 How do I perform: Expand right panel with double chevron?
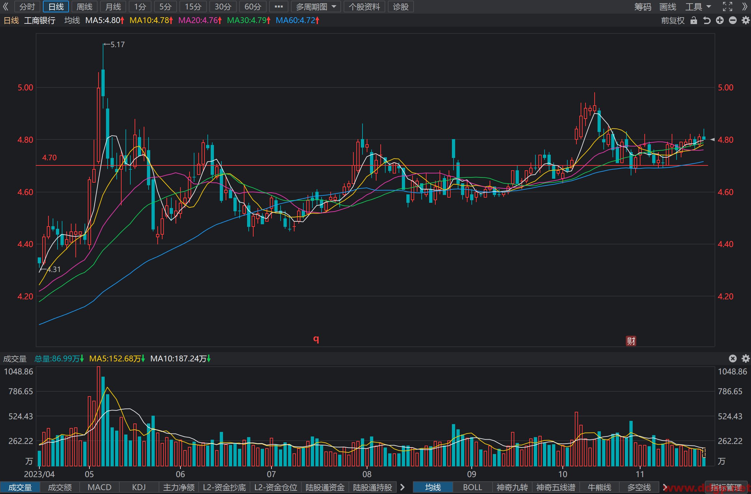745,6
